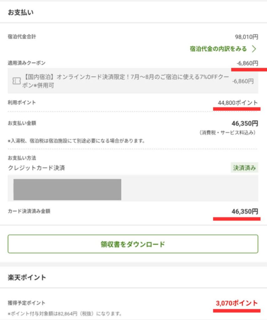267x320 pixels.
Task: Click the 3,070ポイント earned points value
Action: coord(237,303)
